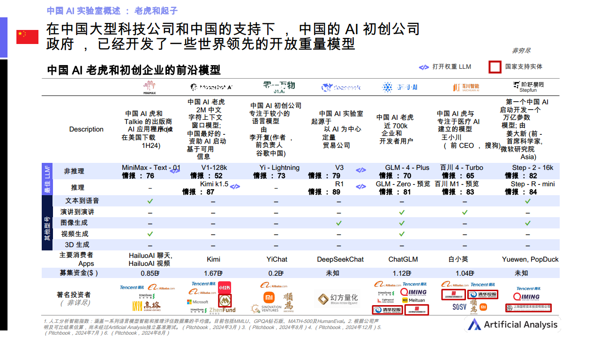
Task: Click the '非推理' row label
Action: [x=74, y=171]
